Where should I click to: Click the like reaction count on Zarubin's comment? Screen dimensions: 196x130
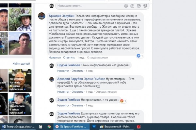(x=140, y=56)
